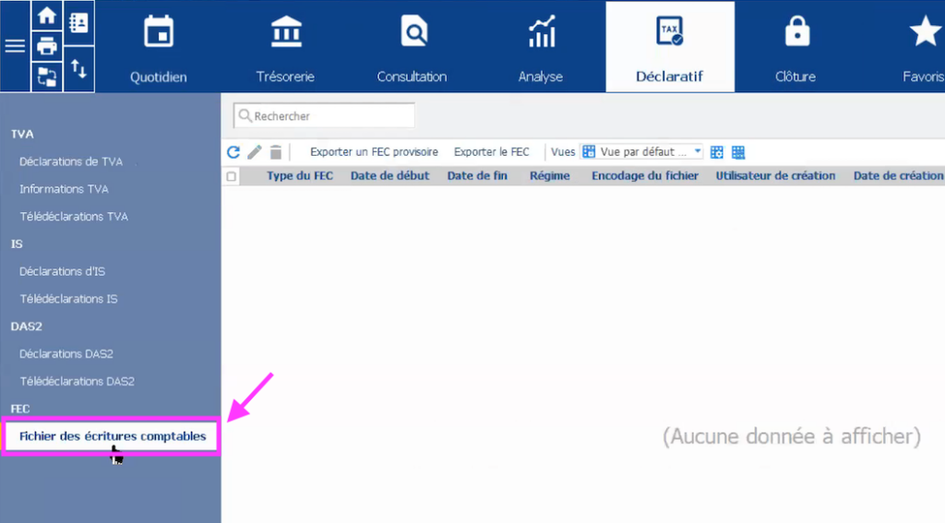Screen dimensions: 945x523
Task: Open Déclarations DAS2
Action: tap(66, 353)
